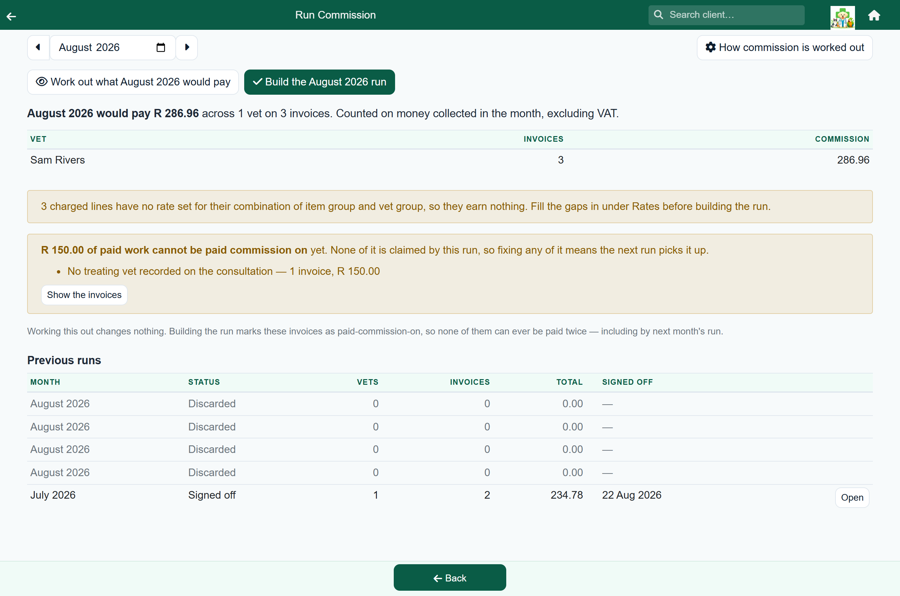Viewport: 900px width, 596px height.
Task: Click the MONTH column header
Action: point(45,382)
